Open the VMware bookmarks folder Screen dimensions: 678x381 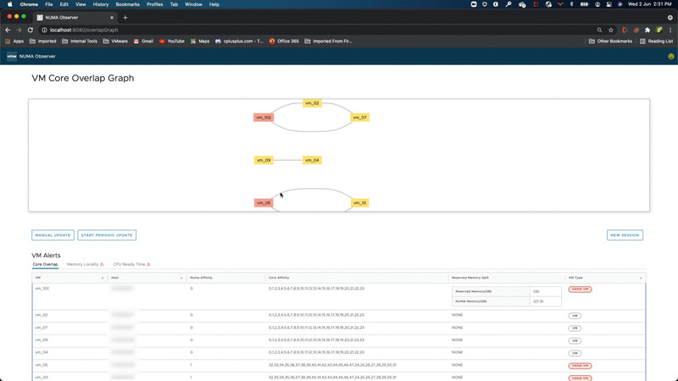tap(115, 41)
